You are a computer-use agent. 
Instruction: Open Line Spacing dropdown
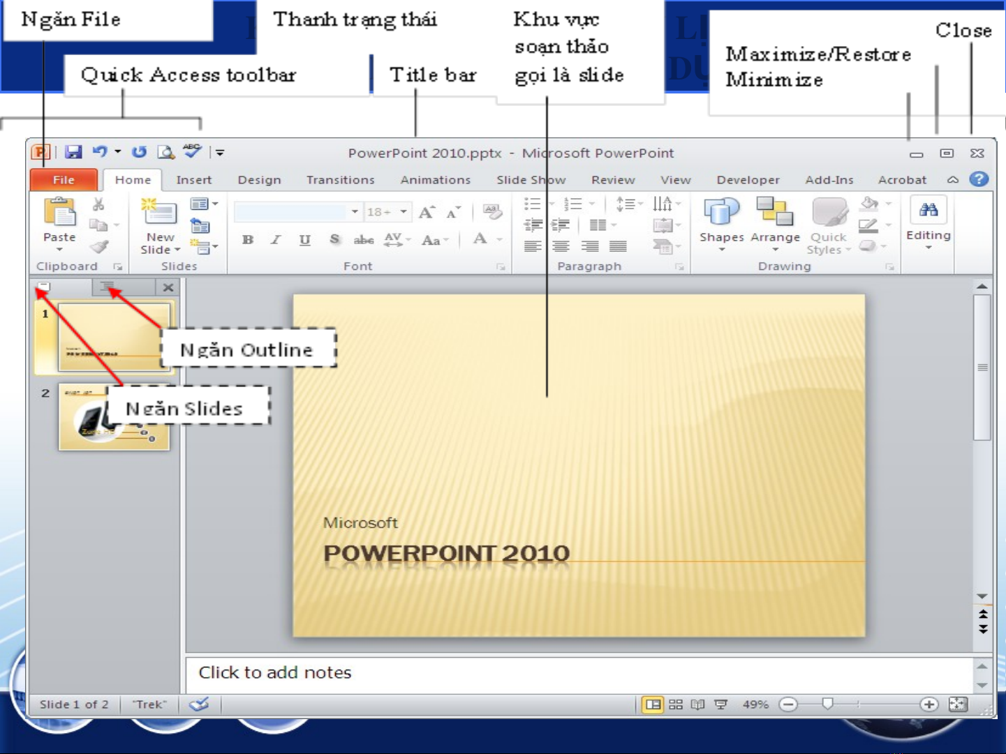point(629,204)
